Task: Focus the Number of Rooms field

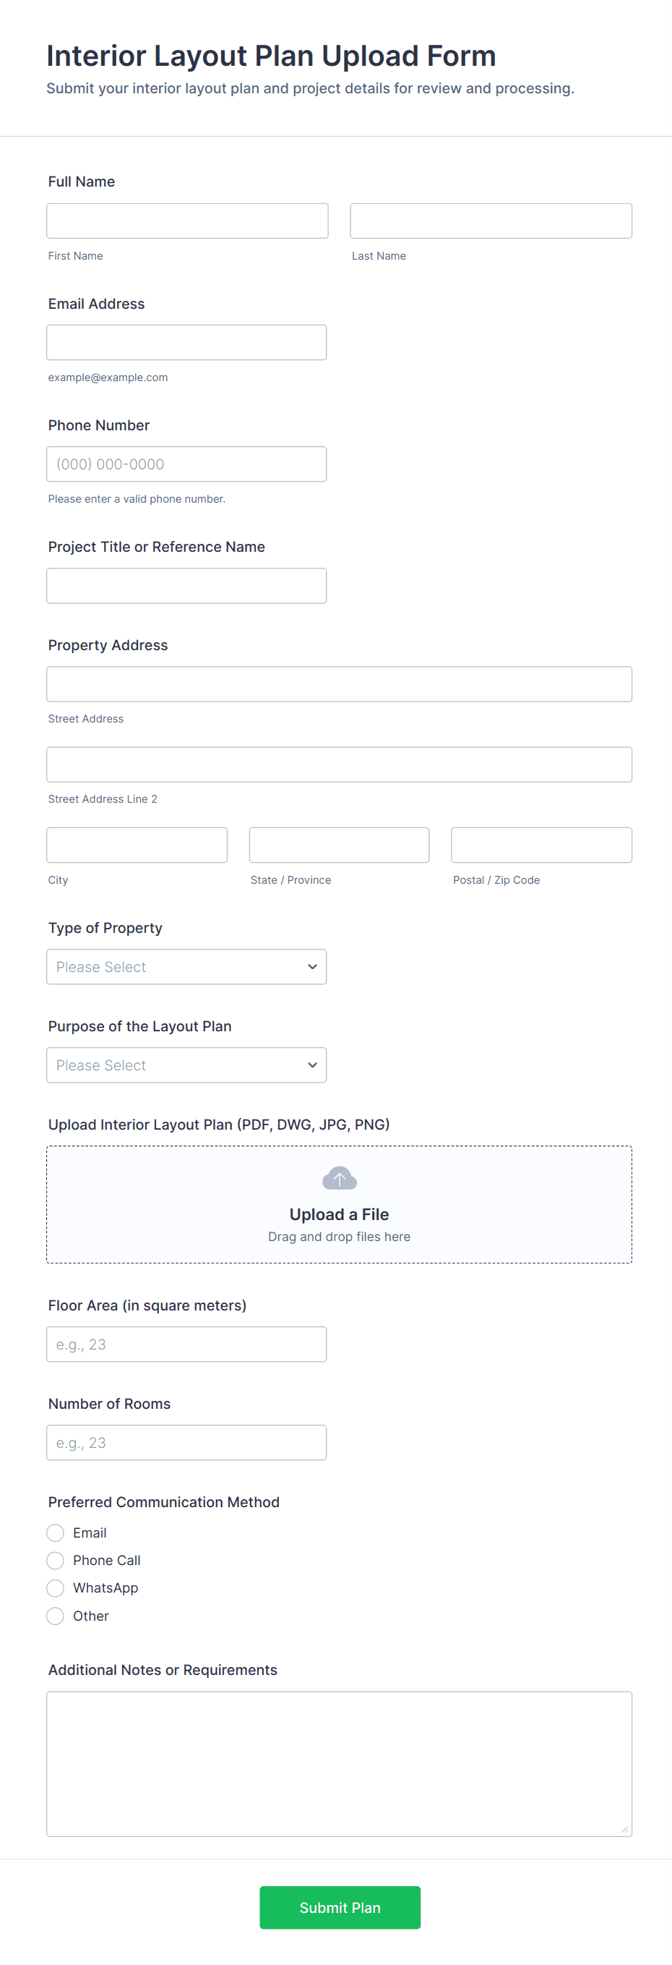Action: (x=186, y=1443)
